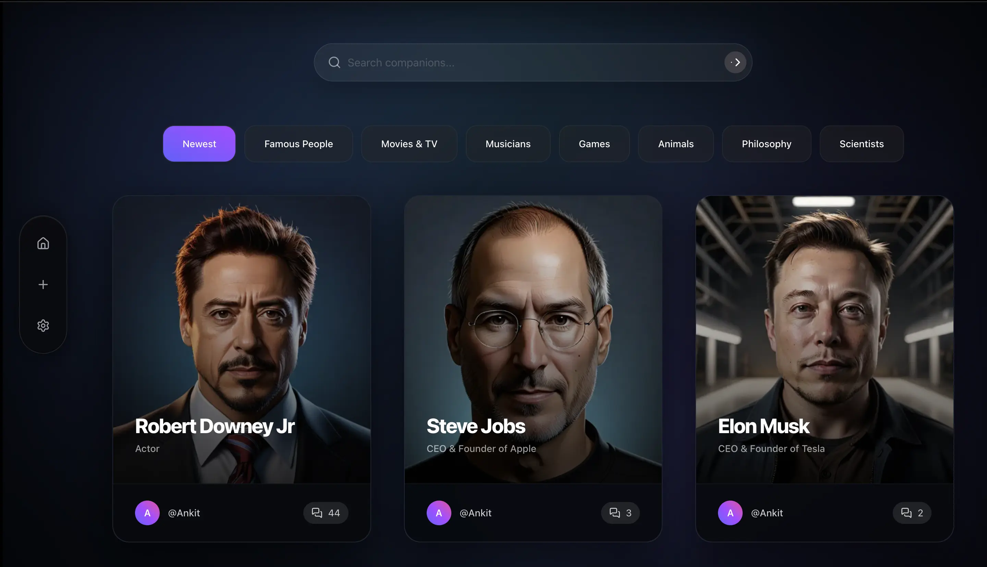Choose the Musicians filter

[508, 144]
